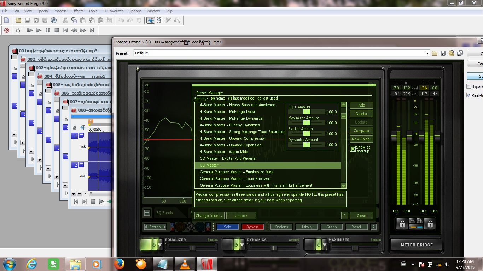Image resolution: width=483 pixels, height=271 pixels.
Task: Click the left meter lock icon
Action: tap(402, 224)
